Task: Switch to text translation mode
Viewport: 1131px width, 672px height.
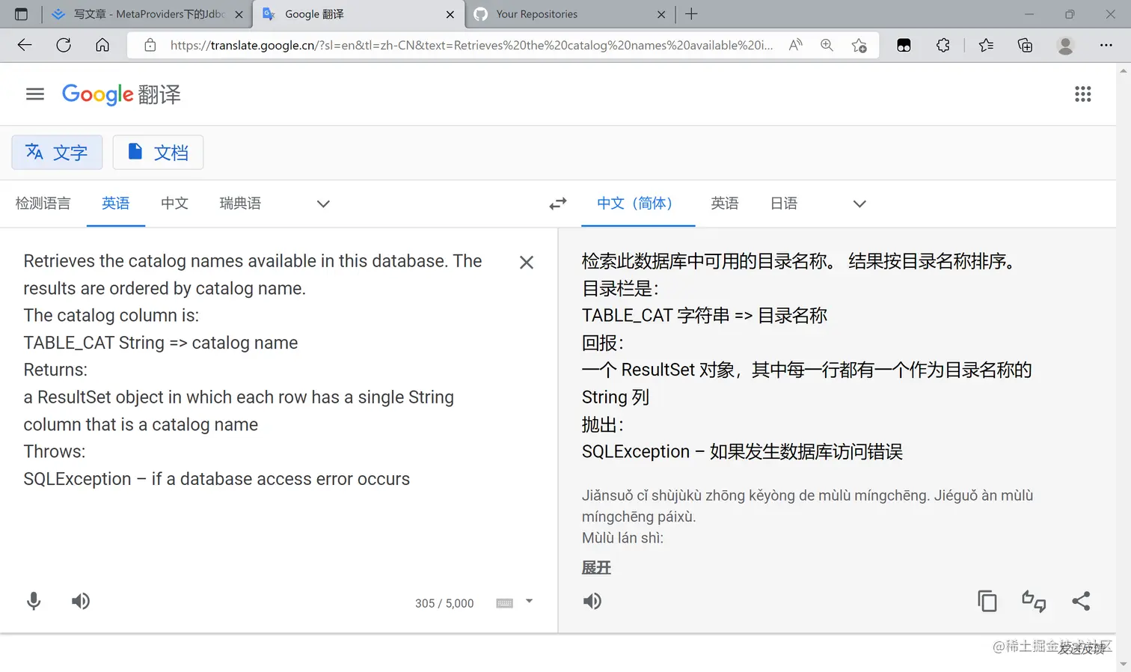Action: coord(57,153)
